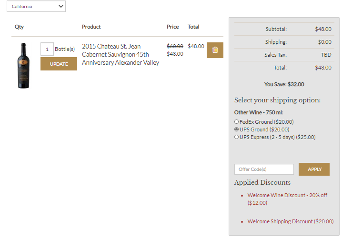
Task: Click the Welcome Wine Discount - 20% off entry
Action: [287, 199]
